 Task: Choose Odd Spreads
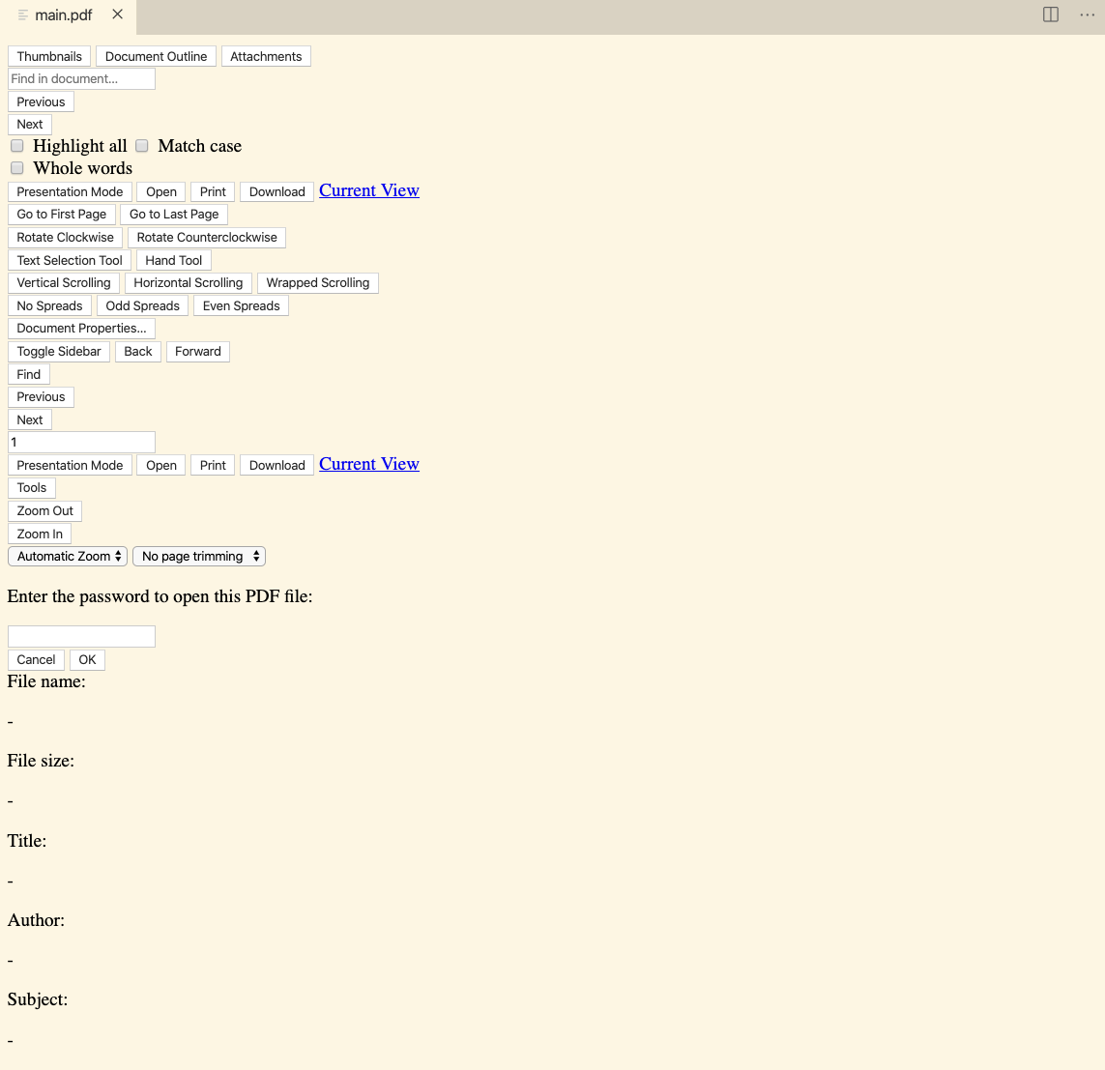pyautogui.click(x=142, y=305)
